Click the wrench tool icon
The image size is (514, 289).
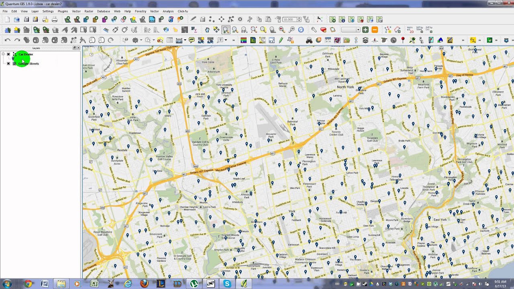[314, 30]
